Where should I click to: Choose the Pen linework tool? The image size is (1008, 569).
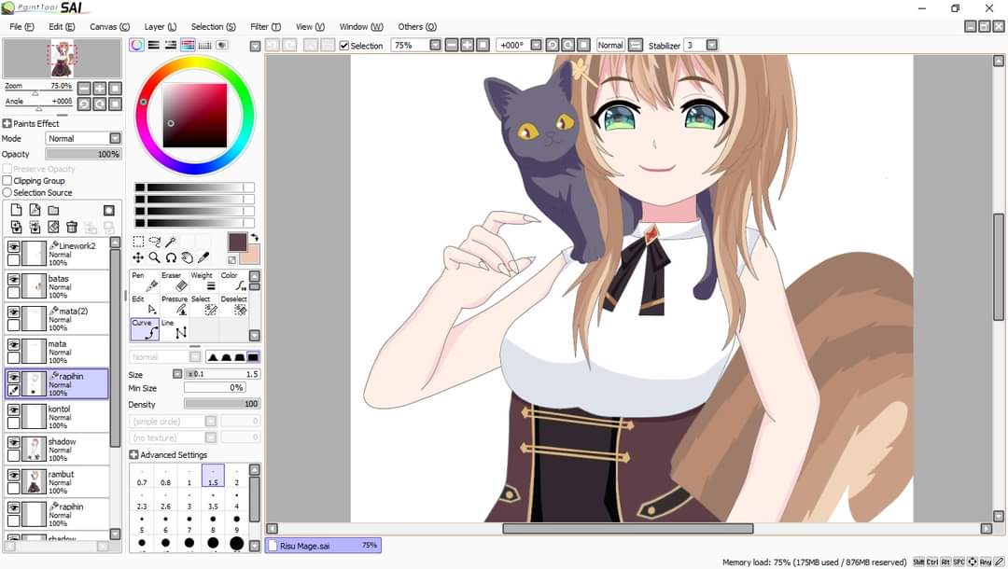(145, 282)
